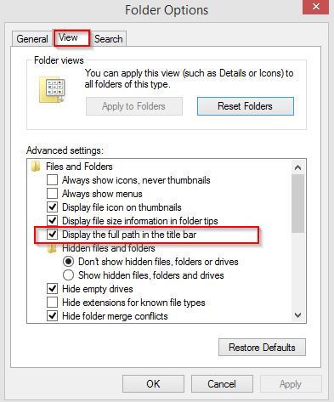Click the scrollbar up arrow

(297, 167)
